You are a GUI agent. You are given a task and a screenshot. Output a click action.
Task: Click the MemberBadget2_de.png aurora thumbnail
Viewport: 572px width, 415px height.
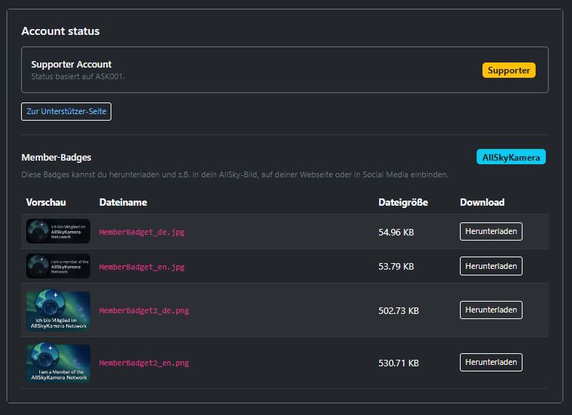coord(58,310)
